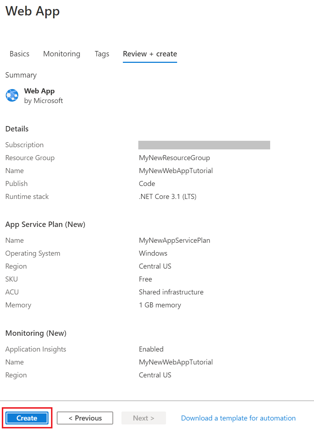Switch to the Basics tab
The height and width of the screenshot is (432, 314).
19,54
